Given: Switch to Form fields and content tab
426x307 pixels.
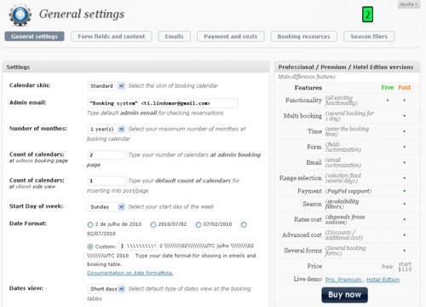Looking at the screenshot, I should point(112,37).
